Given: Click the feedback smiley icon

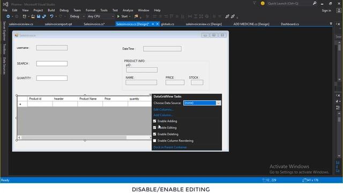Looking at the screenshot, I should 263,3.
